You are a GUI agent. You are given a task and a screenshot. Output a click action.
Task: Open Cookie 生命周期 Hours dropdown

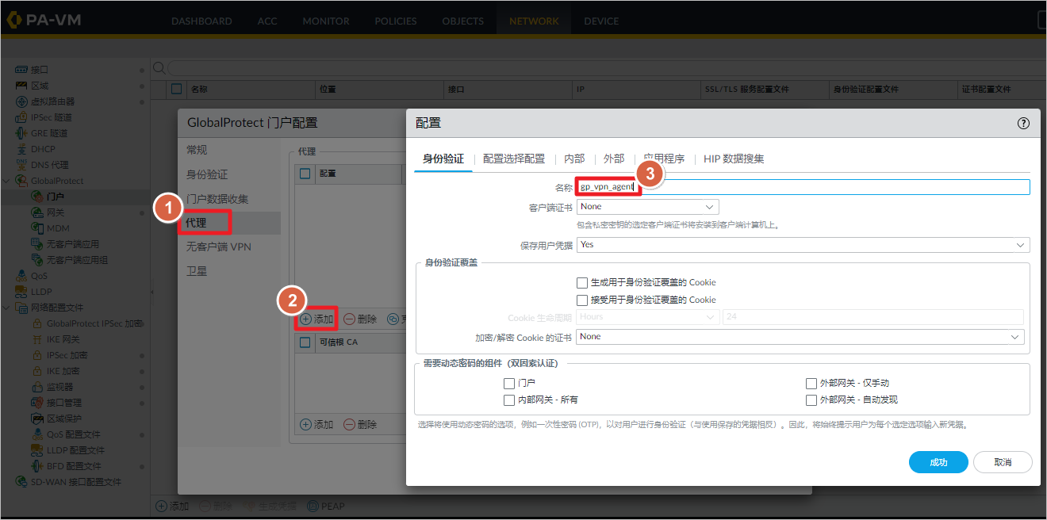click(x=647, y=317)
